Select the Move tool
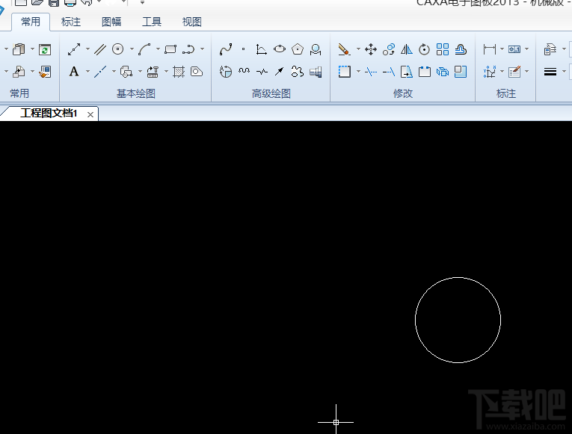Image resolution: width=572 pixels, height=434 pixels. click(x=371, y=49)
